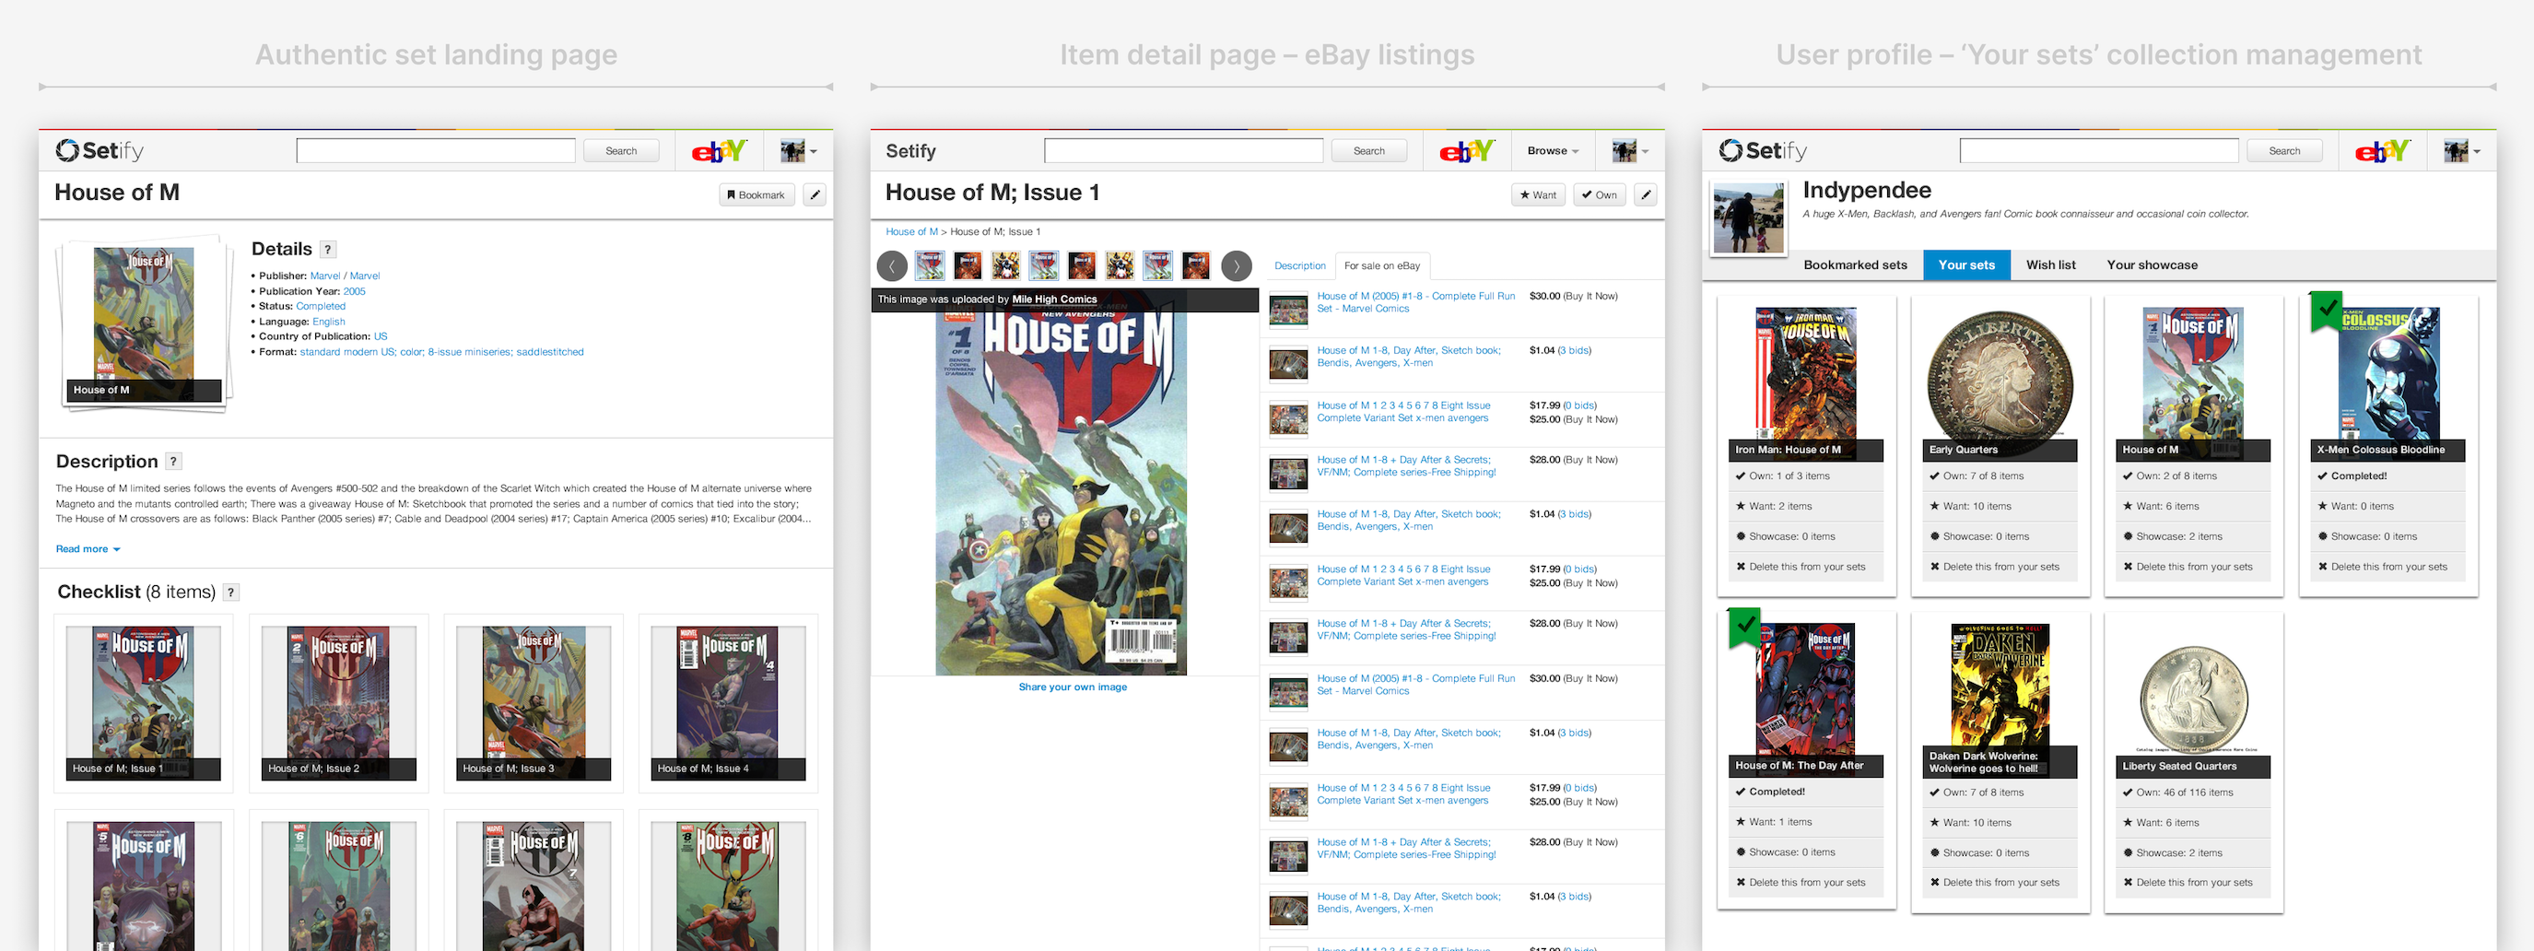This screenshot has width=2534, height=951.
Task: Click the search field on the landing page panel
Action: (436, 150)
